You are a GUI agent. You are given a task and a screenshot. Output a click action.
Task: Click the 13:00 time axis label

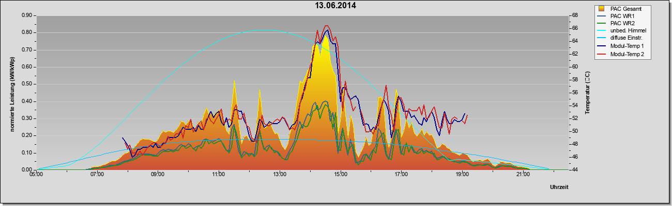(280, 175)
